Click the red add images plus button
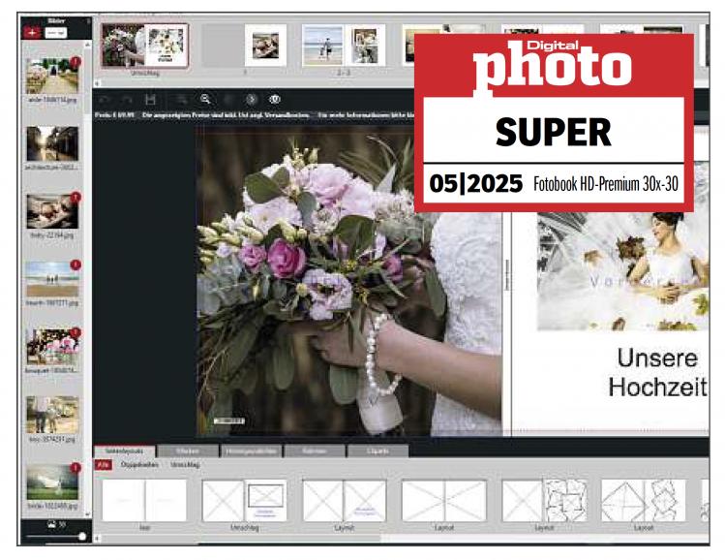Screen dimensions: 725x560 point(32,32)
